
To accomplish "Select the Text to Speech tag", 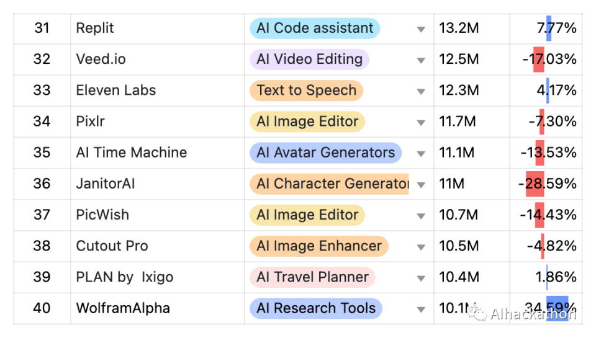I will (x=306, y=91).
